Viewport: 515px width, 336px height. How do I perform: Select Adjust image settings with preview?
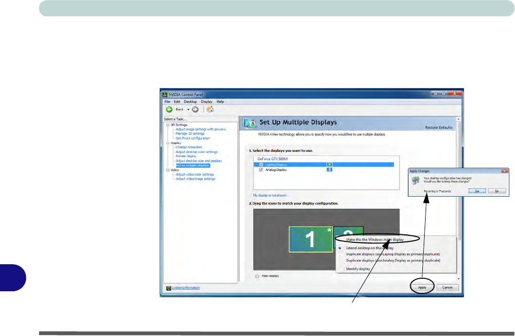(x=201, y=129)
